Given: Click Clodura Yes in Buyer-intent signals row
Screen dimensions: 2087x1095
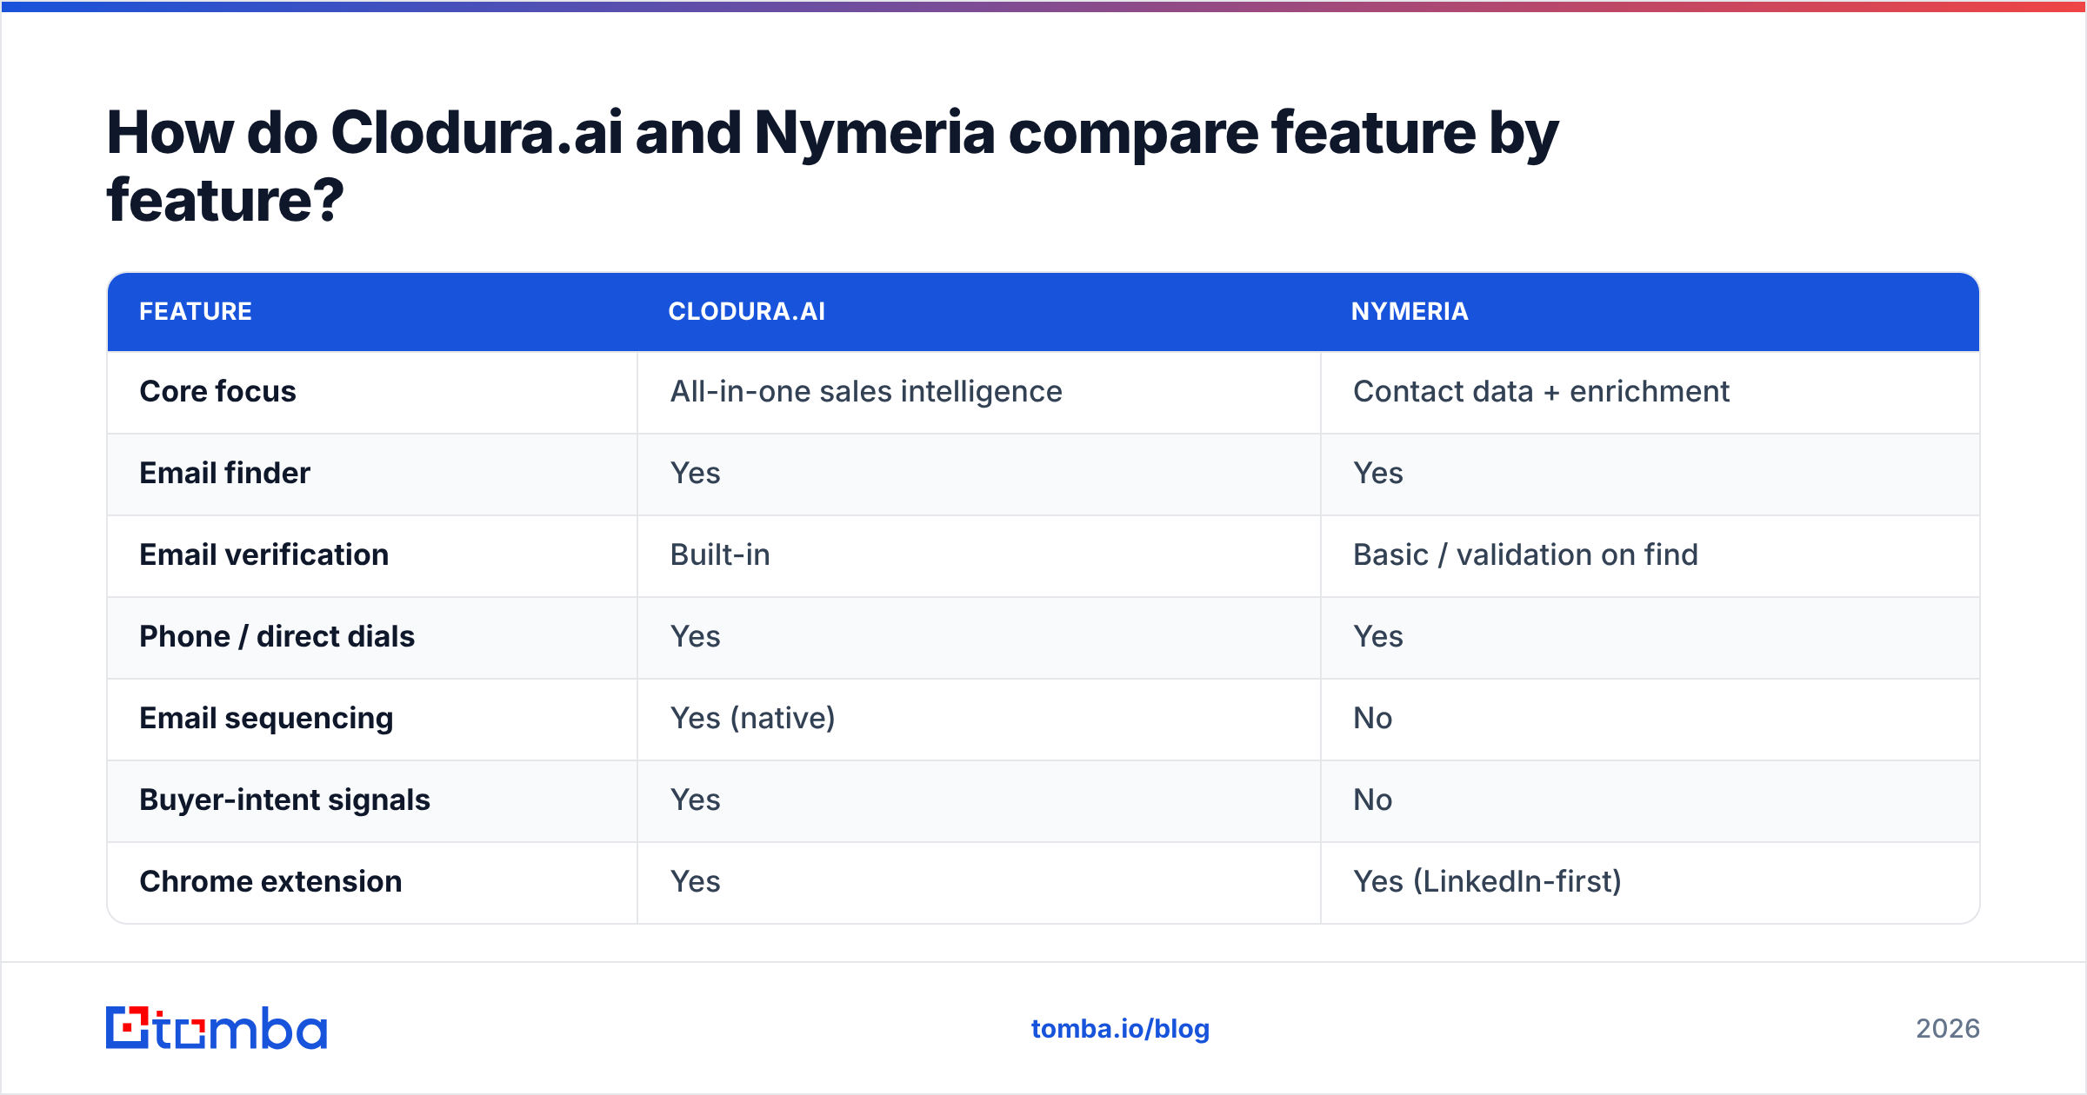Looking at the screenshot, I should [695, 800].
